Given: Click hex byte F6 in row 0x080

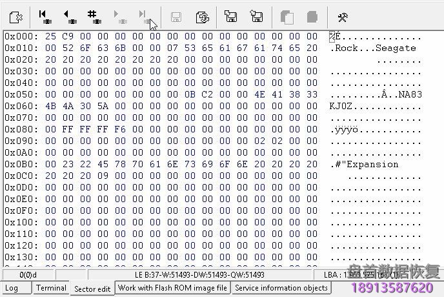Looking at the screenshot, I should [x=120, y=129].
